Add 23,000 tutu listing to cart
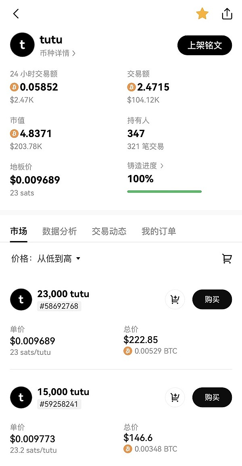Image resolution: width=242 pixels, height=466 pixels. [x=175, y=300]
